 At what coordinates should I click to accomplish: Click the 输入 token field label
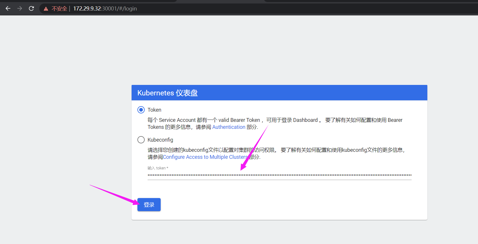[158, 168]
